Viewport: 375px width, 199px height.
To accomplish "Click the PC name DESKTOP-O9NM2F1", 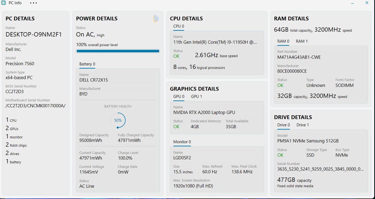I will [x=34, y=34].
